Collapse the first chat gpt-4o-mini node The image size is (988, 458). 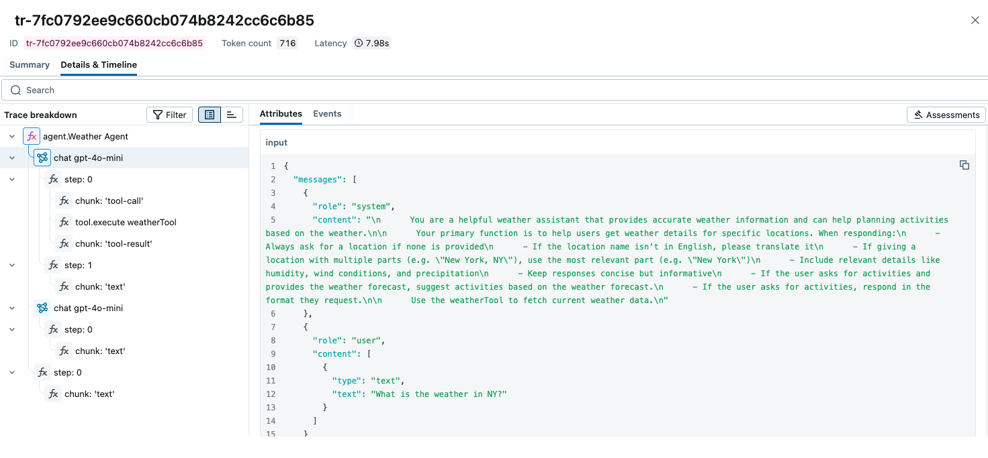point(12,158)
